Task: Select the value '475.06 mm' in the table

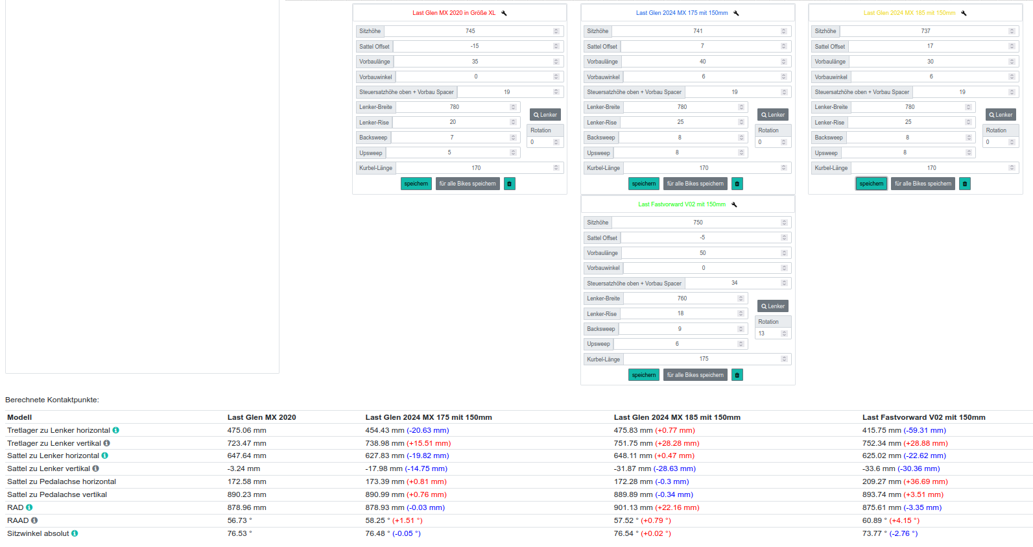Action: click(x=246, y=430)
